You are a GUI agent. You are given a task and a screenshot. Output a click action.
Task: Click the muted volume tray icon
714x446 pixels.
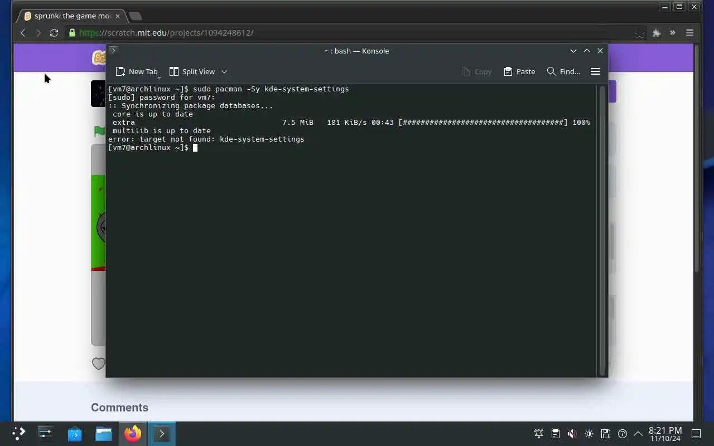tap(572, 434)
